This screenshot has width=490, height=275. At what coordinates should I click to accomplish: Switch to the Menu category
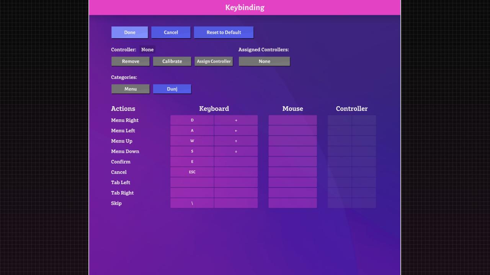coord(130,89)
